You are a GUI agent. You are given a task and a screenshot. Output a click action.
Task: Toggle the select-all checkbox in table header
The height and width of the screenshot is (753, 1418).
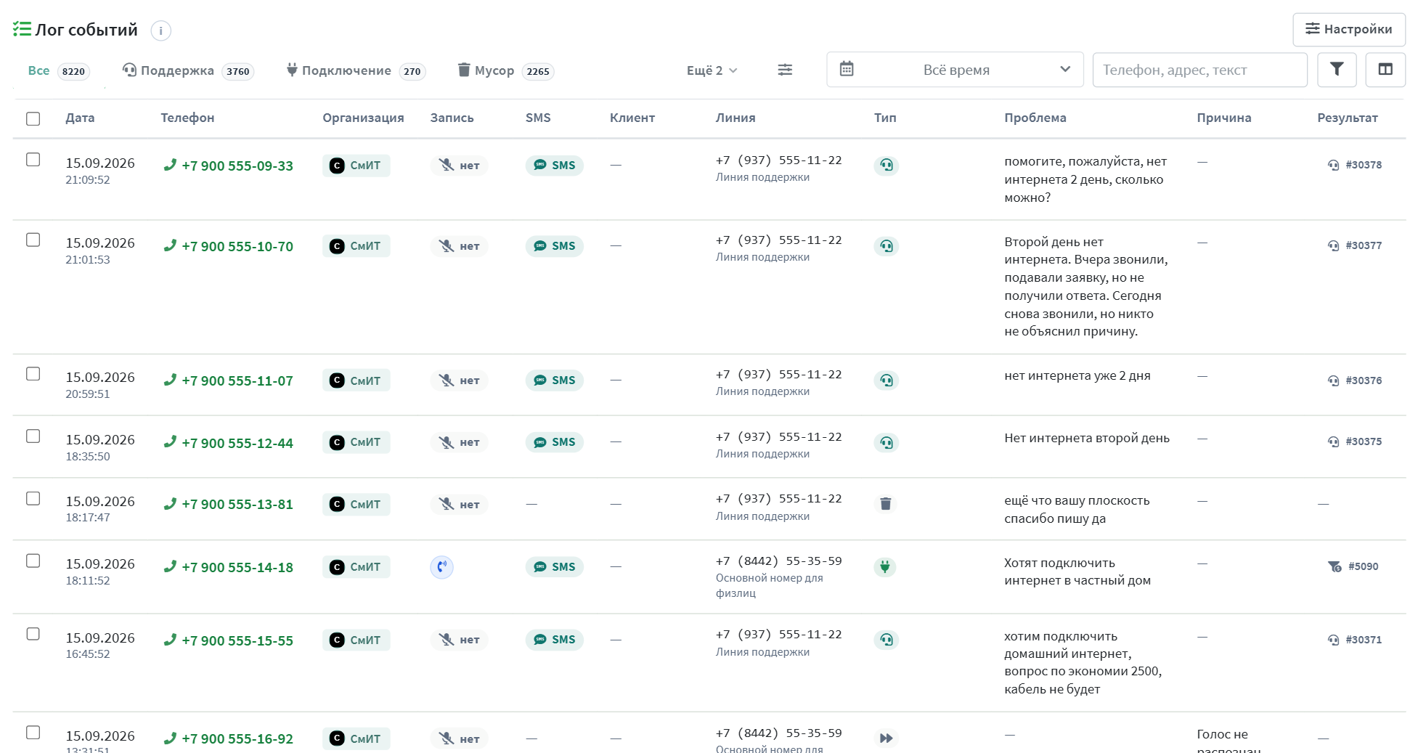(x=33, y=118)
